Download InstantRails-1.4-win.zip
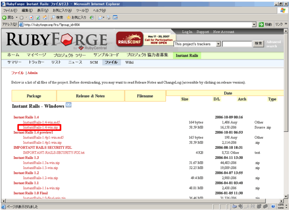This screenshot has width=289, height=210. coord(41,127)
